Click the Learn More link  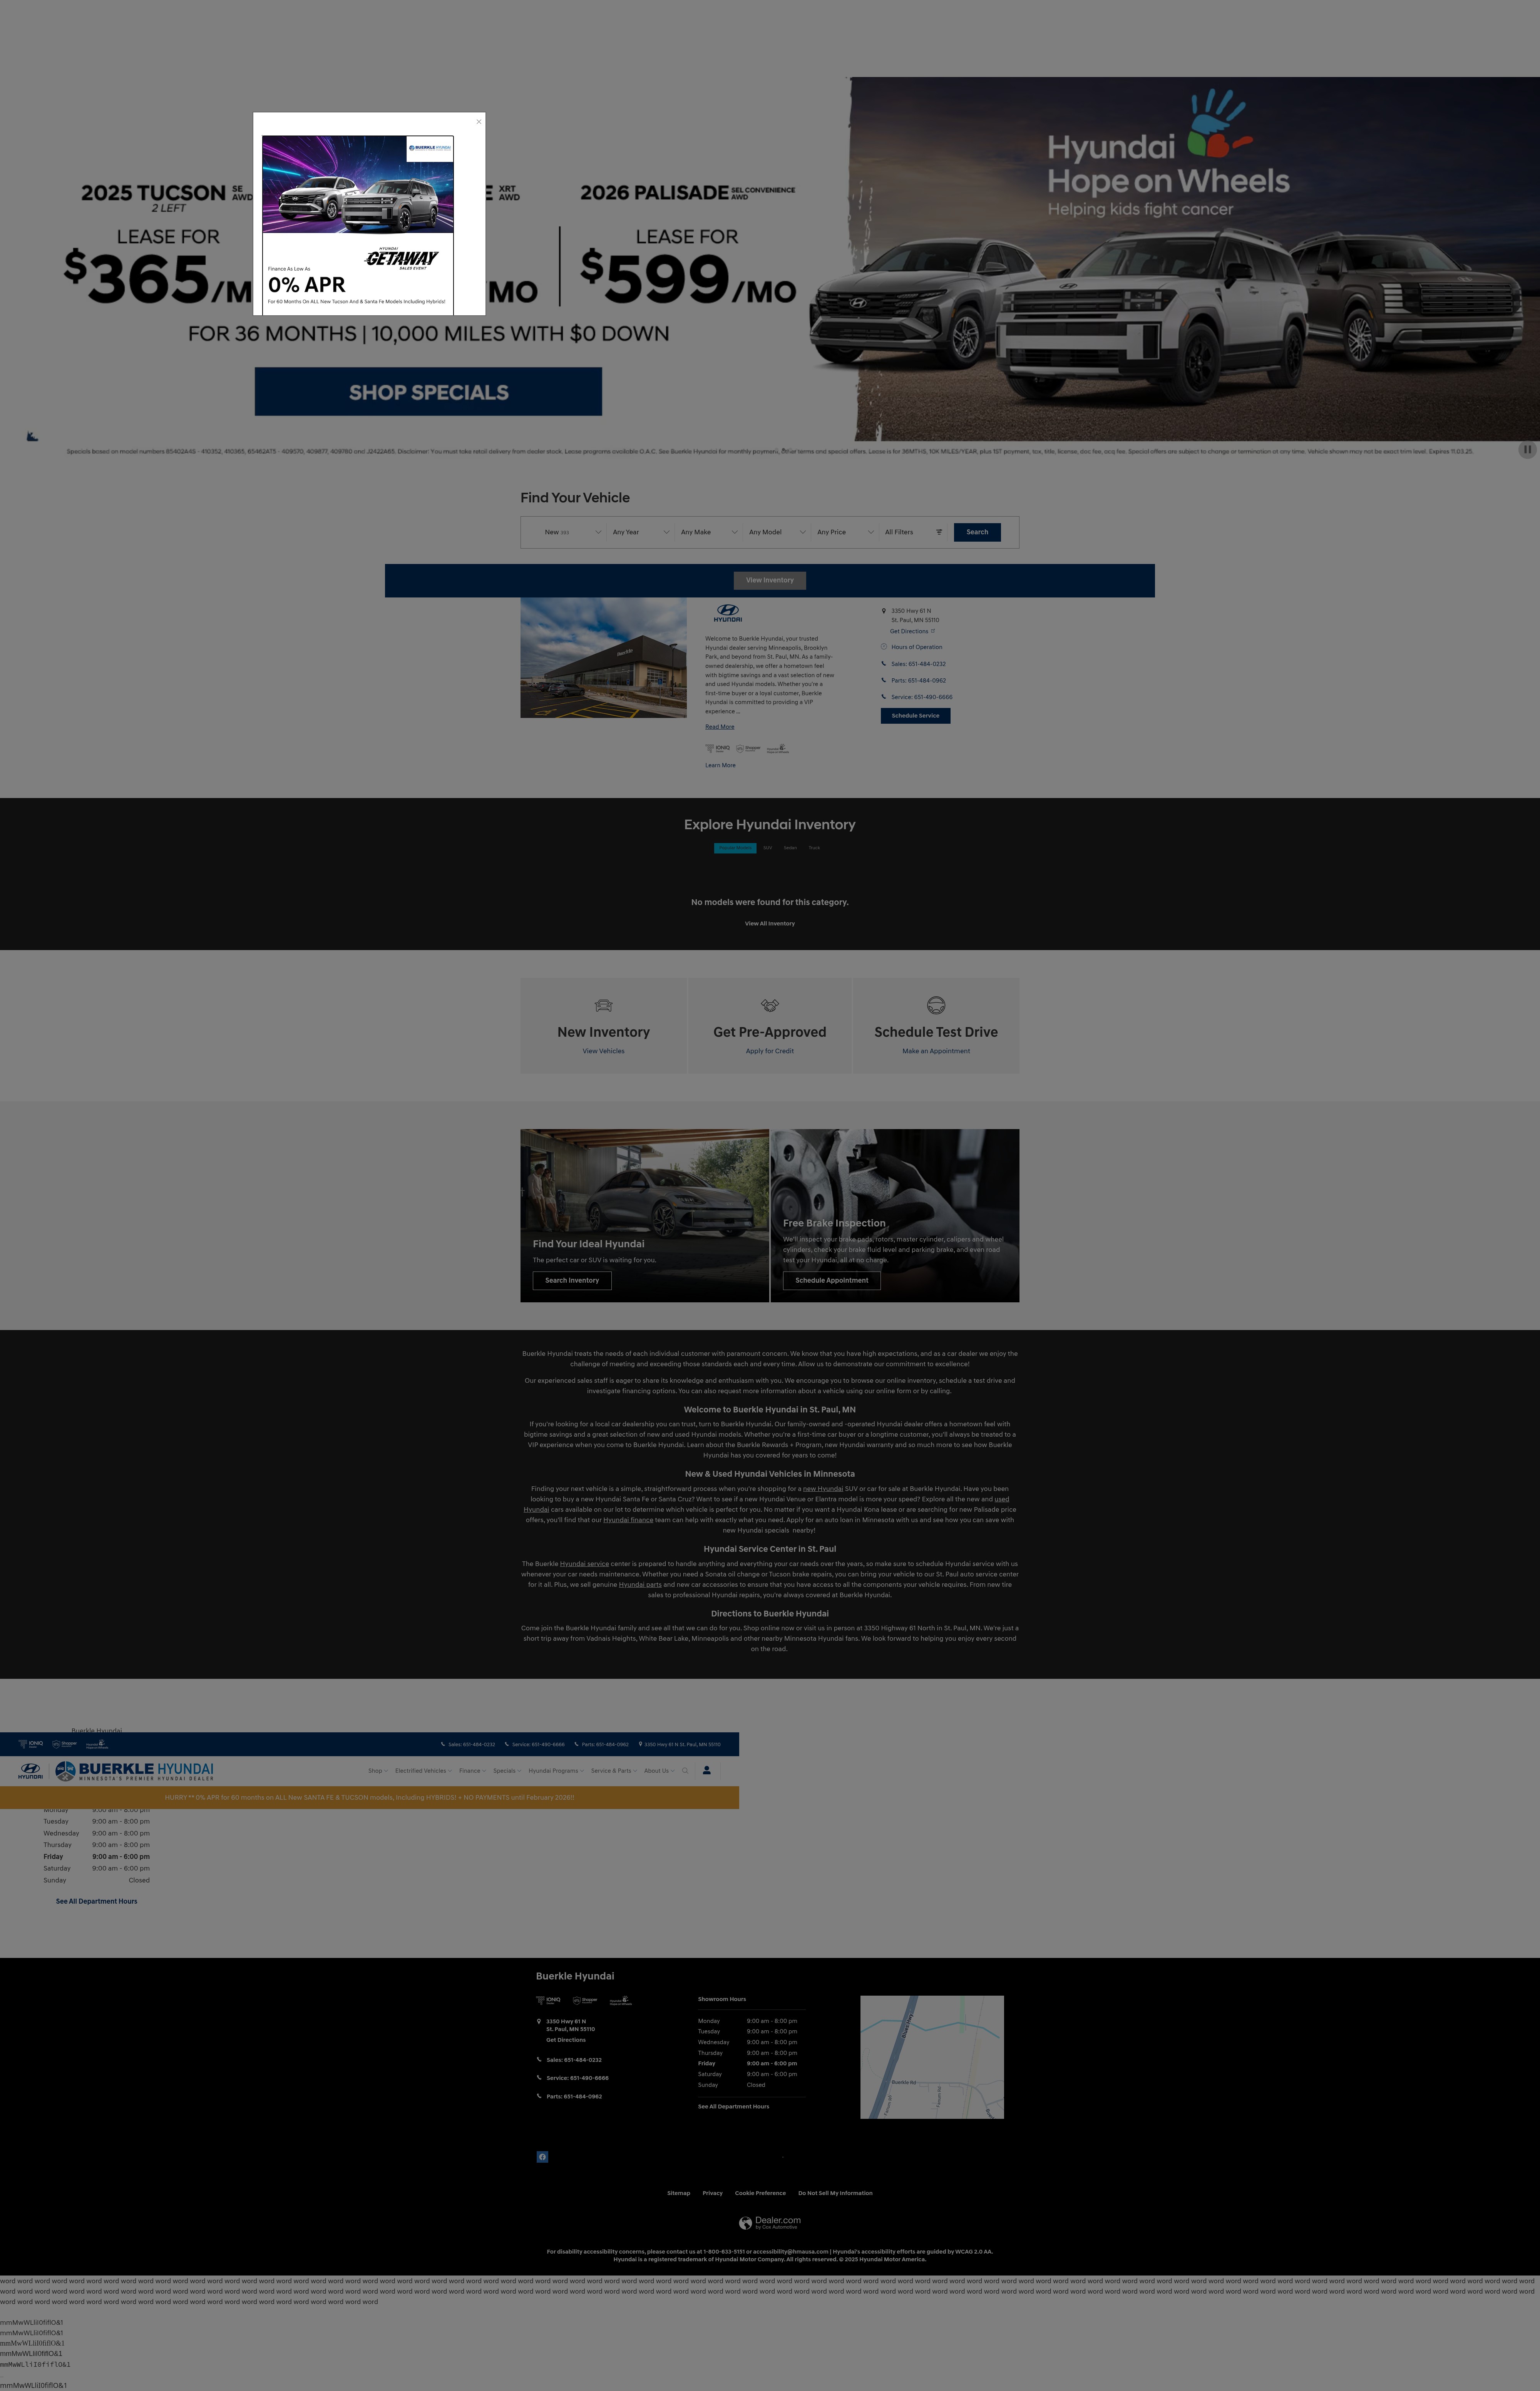(x=720, y=766)
